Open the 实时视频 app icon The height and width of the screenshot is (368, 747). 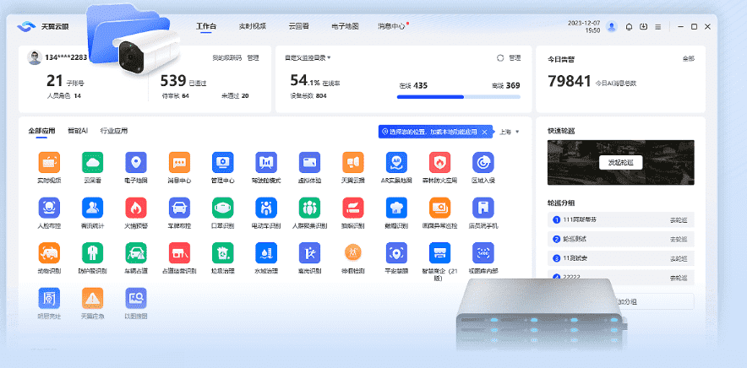pos(49,162)
